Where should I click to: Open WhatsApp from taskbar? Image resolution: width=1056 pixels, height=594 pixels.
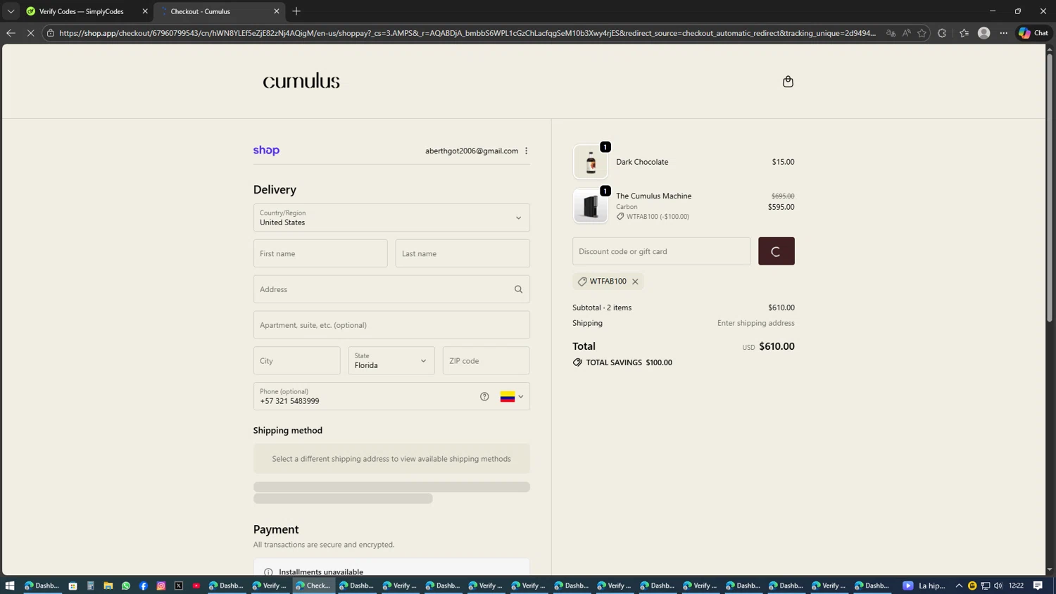pyautogui.click(x=125, y=586)
